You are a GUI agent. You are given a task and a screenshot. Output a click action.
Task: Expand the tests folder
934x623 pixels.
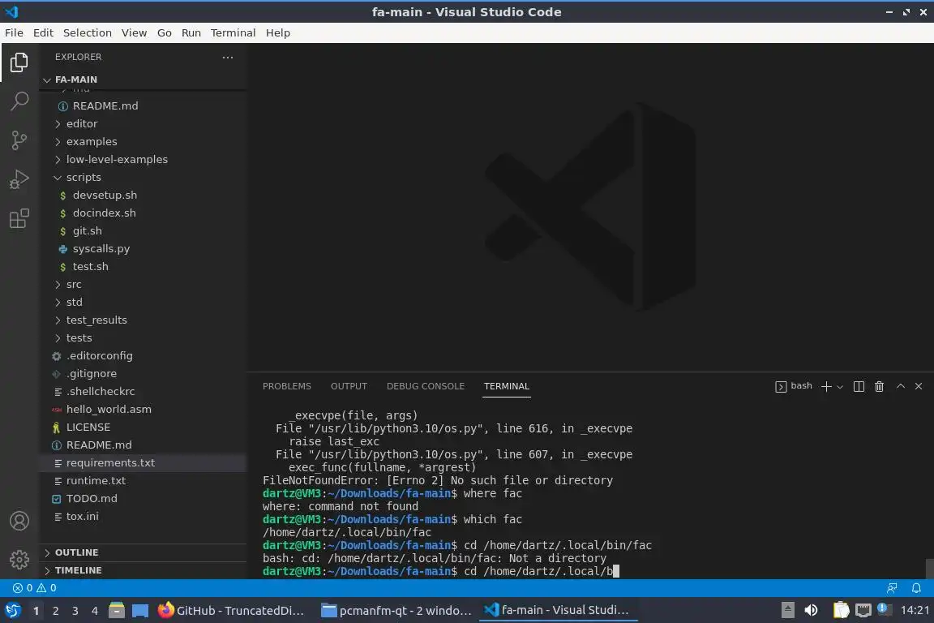(x=143, y=338)
